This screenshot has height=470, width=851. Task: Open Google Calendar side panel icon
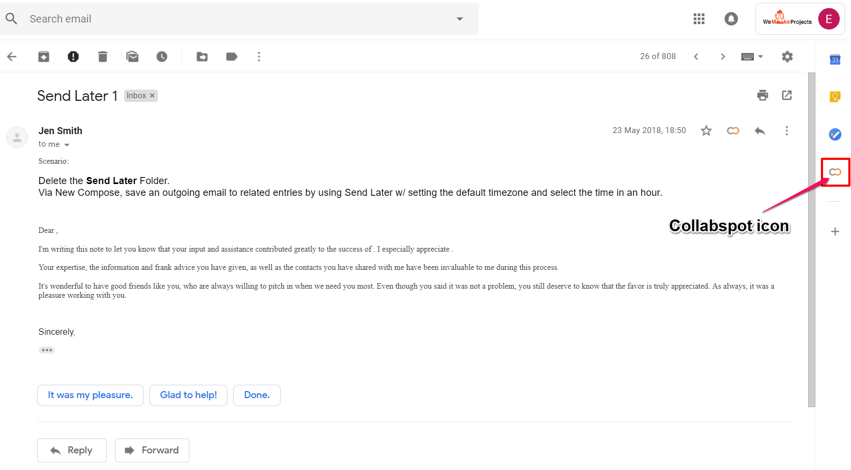835,60
